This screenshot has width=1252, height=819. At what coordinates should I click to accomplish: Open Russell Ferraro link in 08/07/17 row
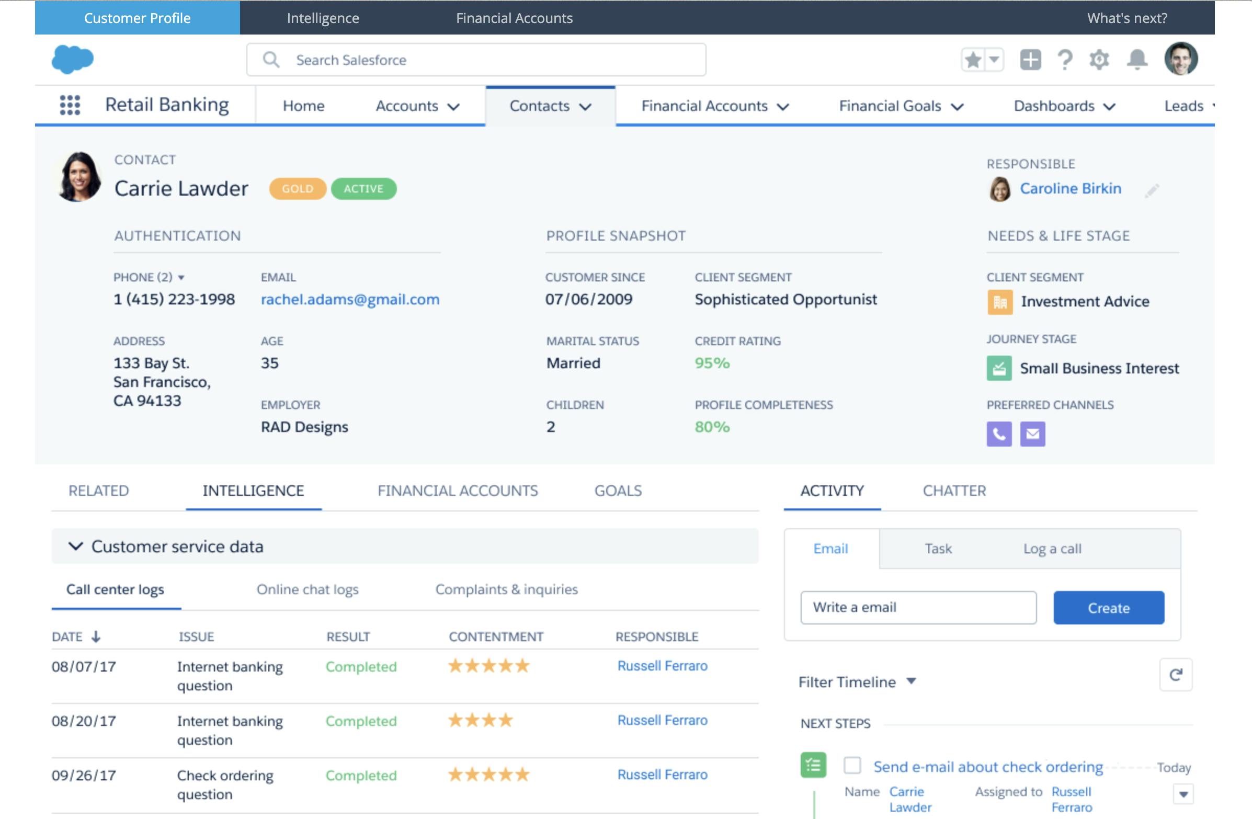tap(662, 666)
